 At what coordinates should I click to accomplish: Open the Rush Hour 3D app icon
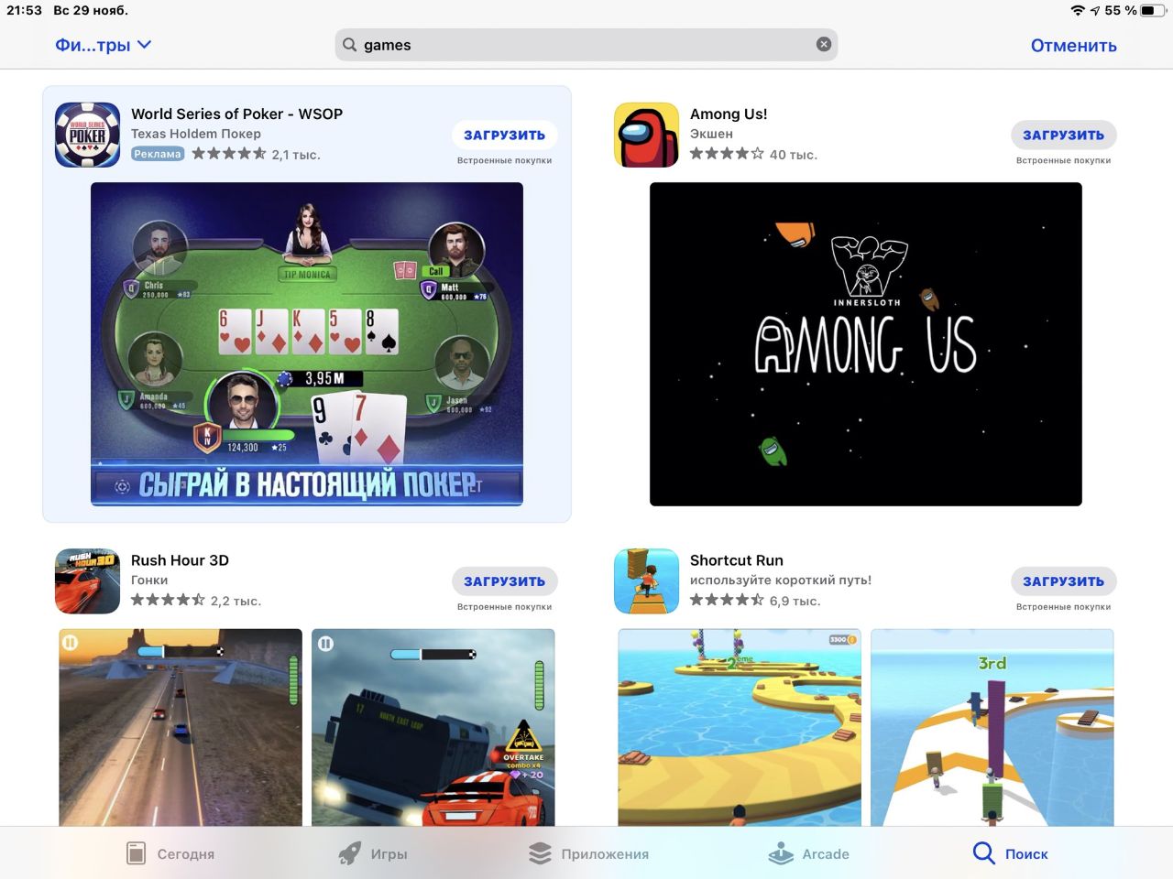tap(87, 581)
